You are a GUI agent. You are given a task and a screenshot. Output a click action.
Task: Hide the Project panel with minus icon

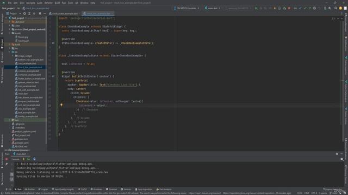(x=45, y=14)
